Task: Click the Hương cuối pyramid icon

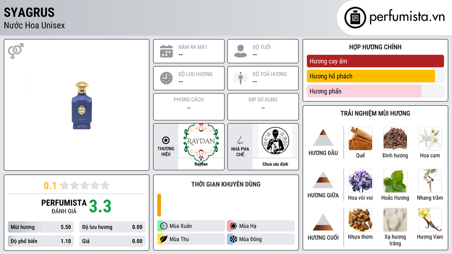Action: tap(323, 222)
